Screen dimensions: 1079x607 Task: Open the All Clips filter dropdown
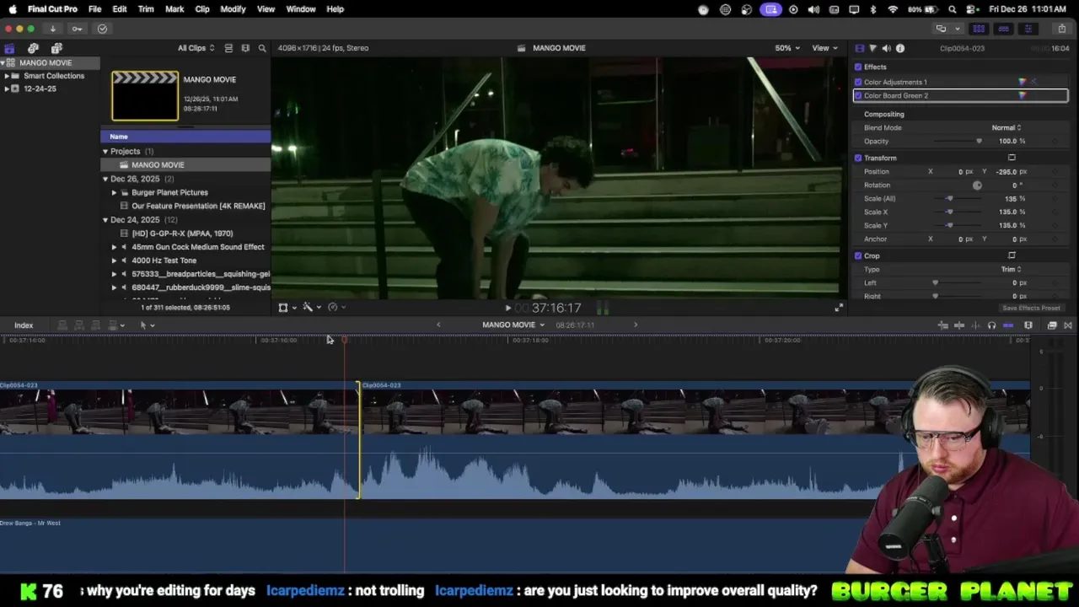[x=196, y=48]
